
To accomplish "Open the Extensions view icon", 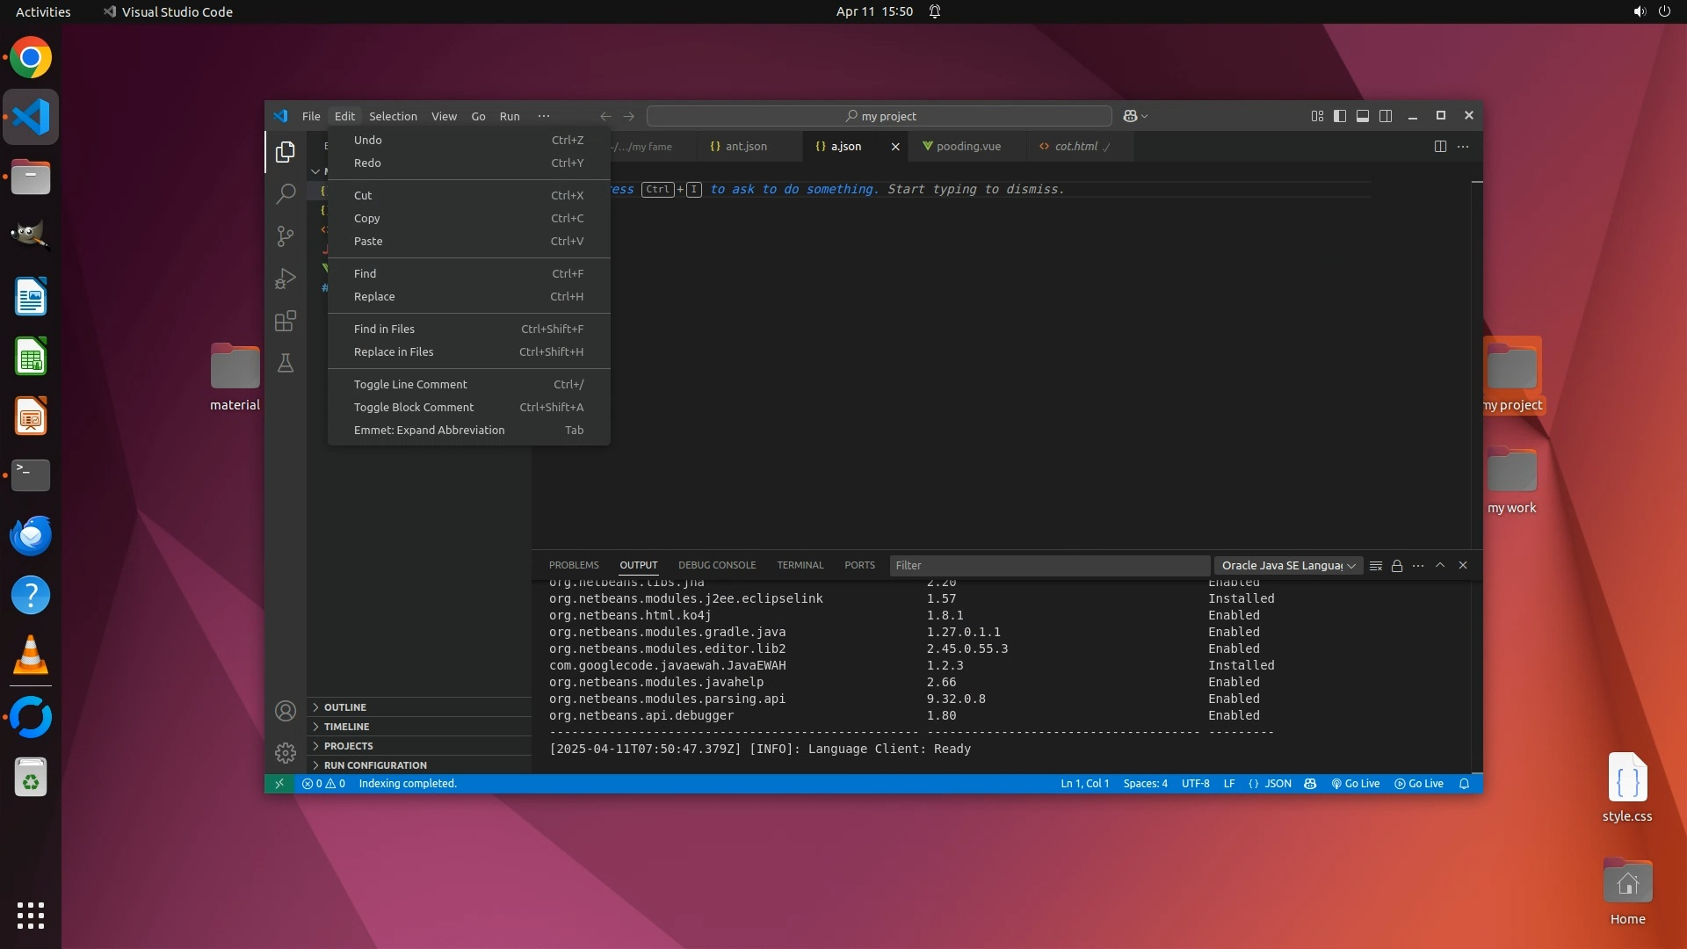I will click(x=286, y=321).
